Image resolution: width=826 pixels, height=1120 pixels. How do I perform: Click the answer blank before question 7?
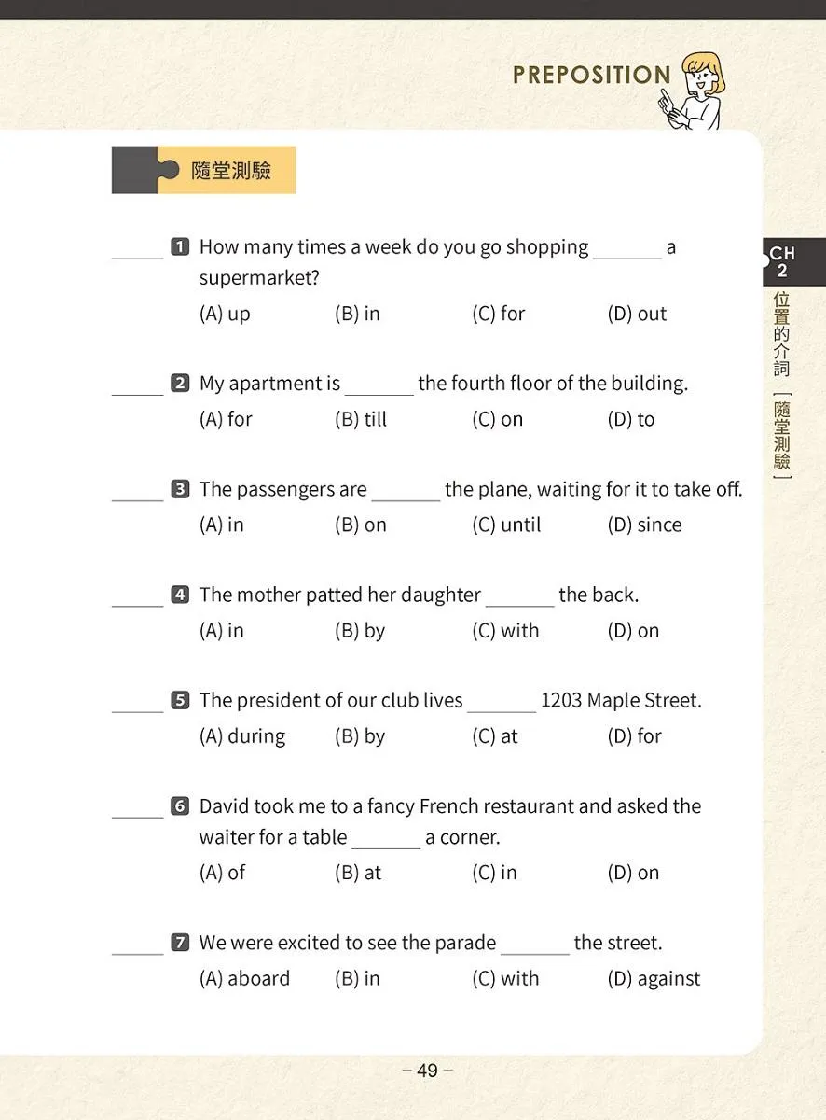pos(138,953)
